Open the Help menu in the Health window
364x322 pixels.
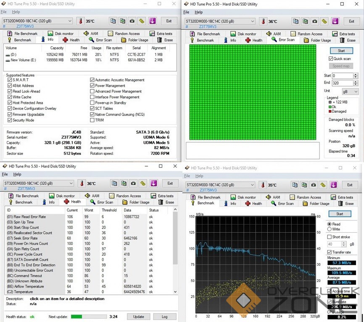[x=17, y=174]
